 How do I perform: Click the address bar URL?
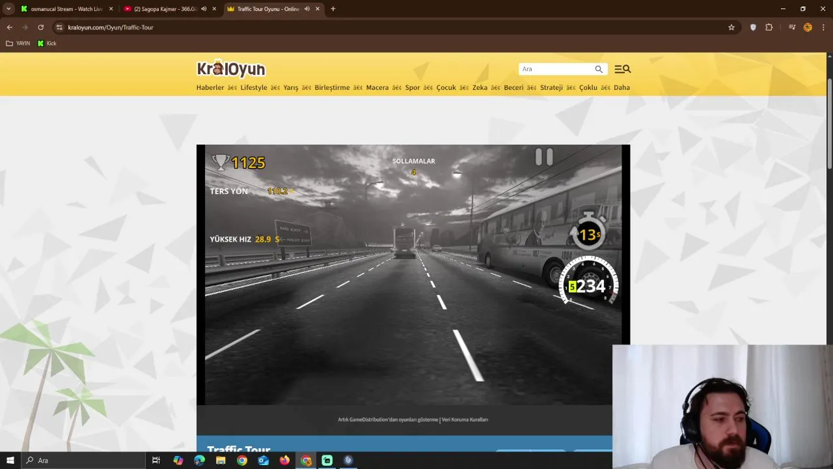point(111,27)
